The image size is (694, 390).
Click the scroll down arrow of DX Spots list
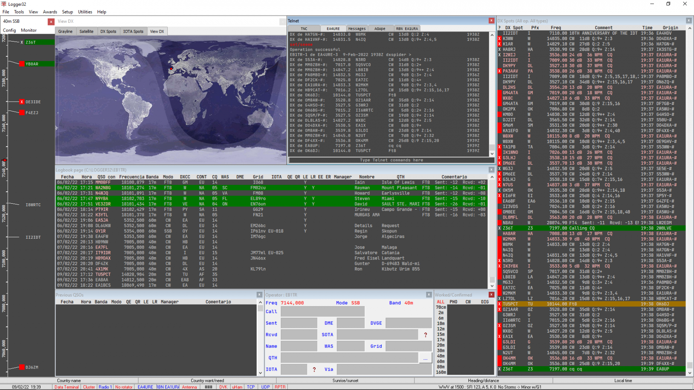690,373
